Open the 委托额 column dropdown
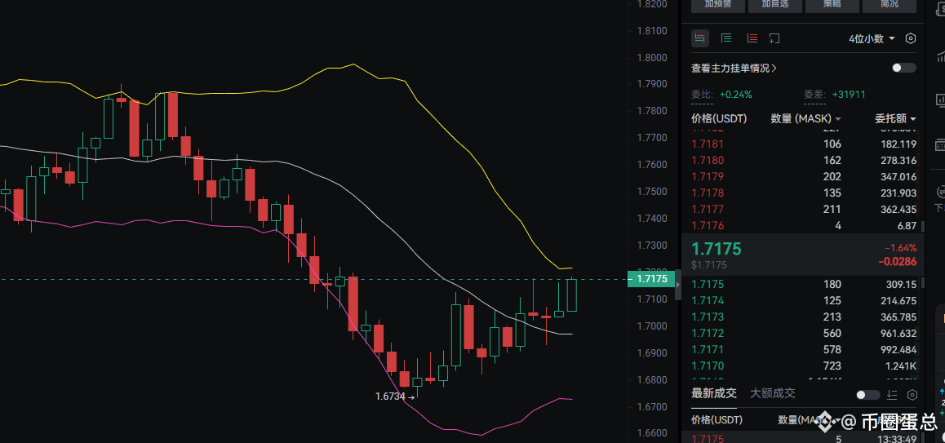 click(x=895, y=119)
